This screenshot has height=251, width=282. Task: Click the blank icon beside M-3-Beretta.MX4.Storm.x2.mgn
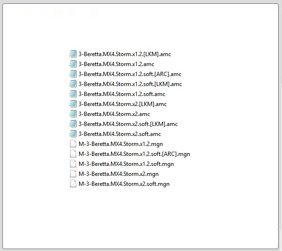coord(73,174)
